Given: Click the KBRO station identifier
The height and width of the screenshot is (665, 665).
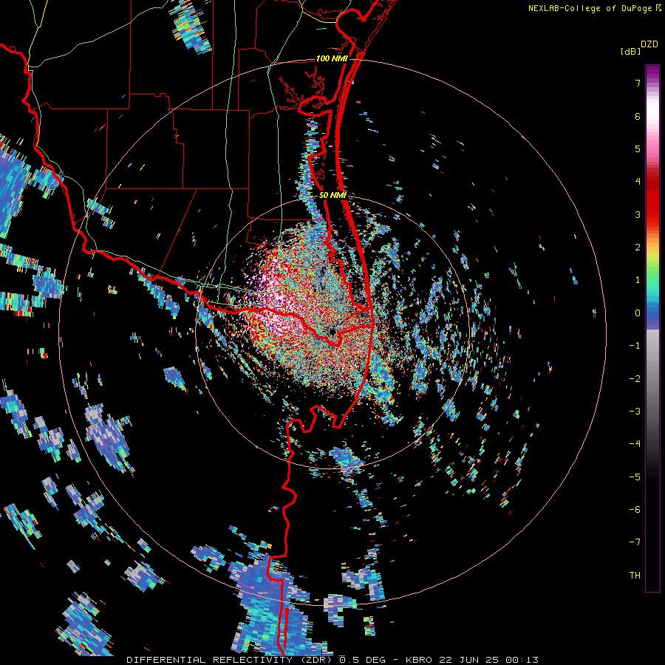Looking at the screenshot, I should click(x=419, y=660).
